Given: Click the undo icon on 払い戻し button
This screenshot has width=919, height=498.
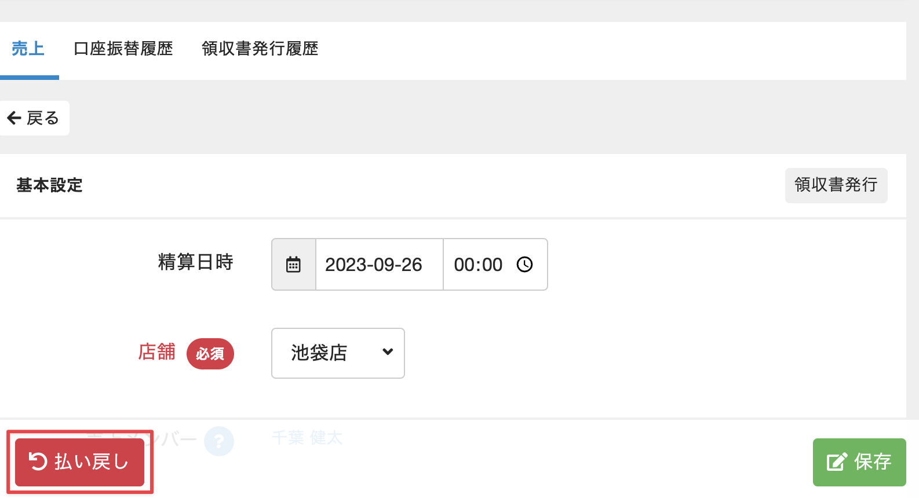Looking at the screenshot, I should tap(38, 462).
